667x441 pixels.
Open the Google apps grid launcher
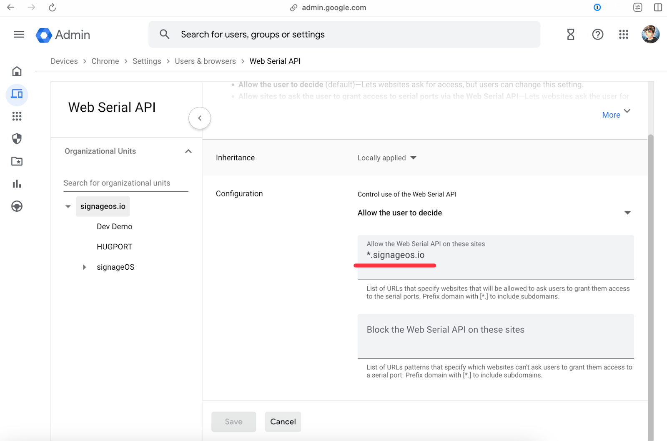[x=623, y=35]
